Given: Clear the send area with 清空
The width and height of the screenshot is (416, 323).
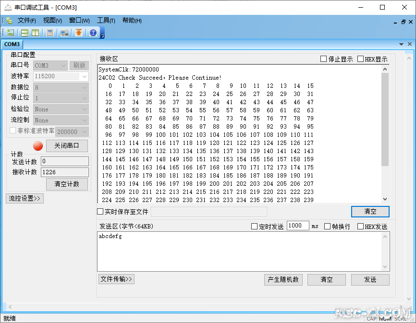Looking at the screenshot, I should (x=327, y=280).
